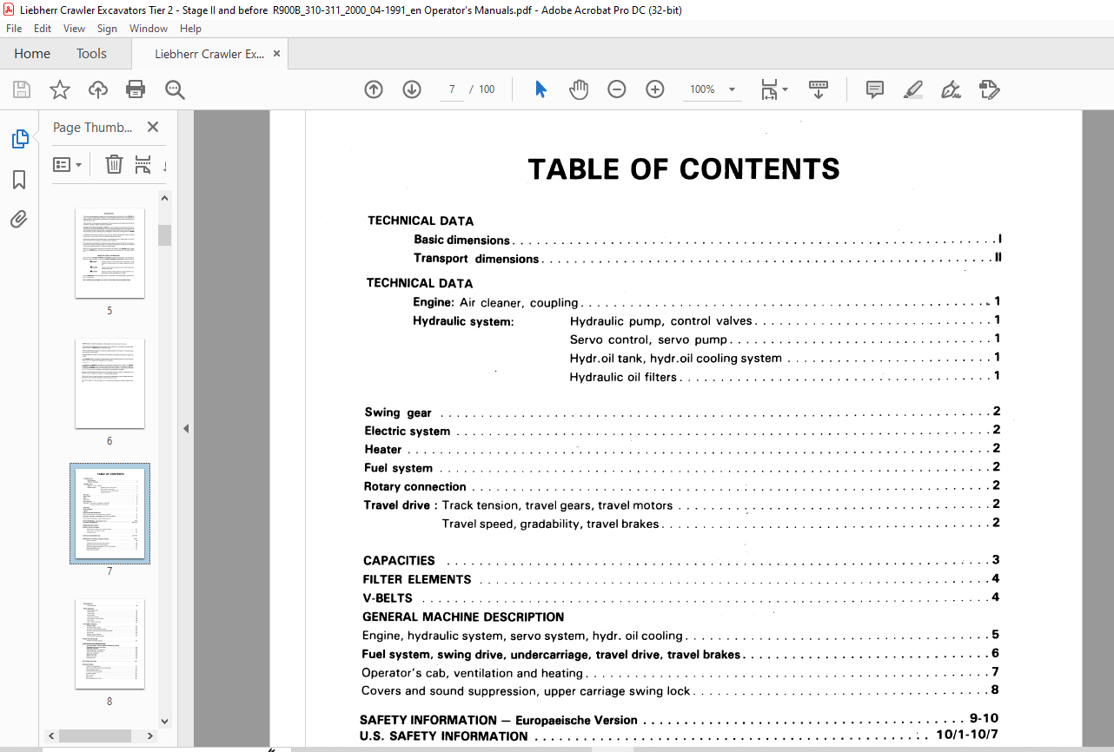Open the find text magnifier icon
The image size is (1114, 752).
[175, 89]
